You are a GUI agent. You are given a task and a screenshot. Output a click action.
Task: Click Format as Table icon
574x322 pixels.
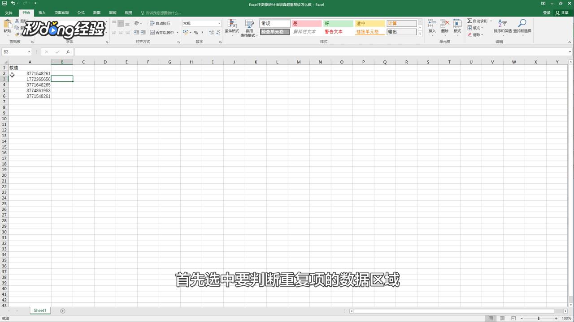pyautogui.click(x=249, y=24)
